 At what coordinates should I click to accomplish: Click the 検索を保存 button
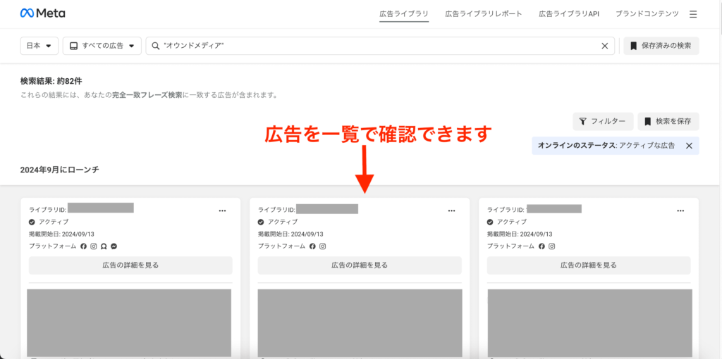pyautogui.click(x=668, y=121)
